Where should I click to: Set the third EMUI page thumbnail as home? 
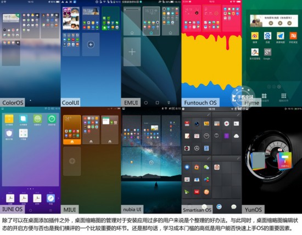(x=170, y=33)
